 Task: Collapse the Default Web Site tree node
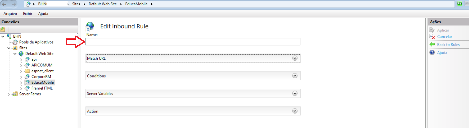(15, 54)
